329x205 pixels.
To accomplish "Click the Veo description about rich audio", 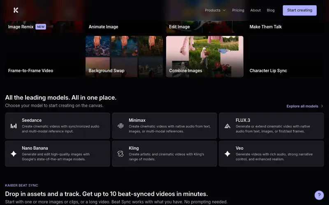I will pyautogui.click(x=274, y=157).
